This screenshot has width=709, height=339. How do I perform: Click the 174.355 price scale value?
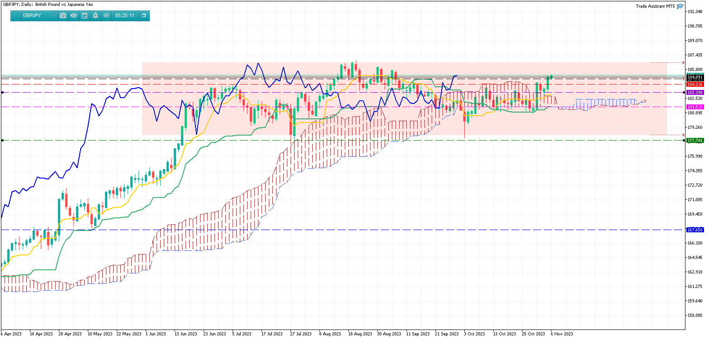(x=695, y=171)
